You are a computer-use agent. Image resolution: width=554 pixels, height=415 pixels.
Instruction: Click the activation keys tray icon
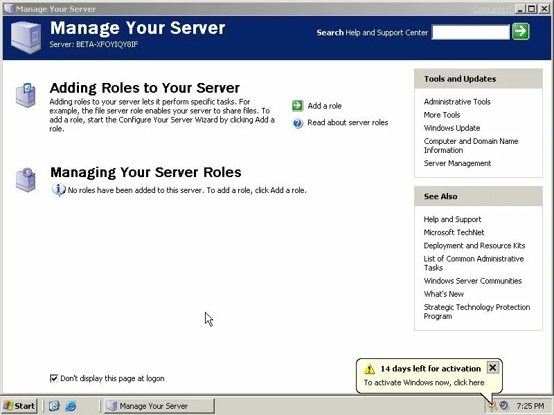pyautogui.click(x=492, y=406)
